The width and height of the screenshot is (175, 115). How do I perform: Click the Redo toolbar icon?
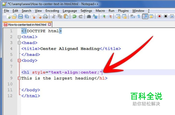(81, 16)
